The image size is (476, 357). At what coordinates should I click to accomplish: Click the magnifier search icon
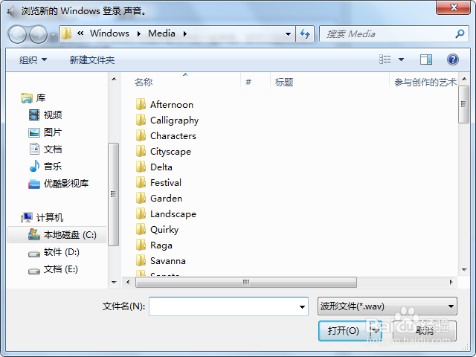(460, 33)
